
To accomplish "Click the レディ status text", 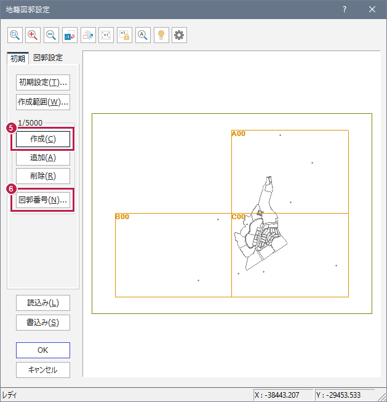I will pos(9,395).
